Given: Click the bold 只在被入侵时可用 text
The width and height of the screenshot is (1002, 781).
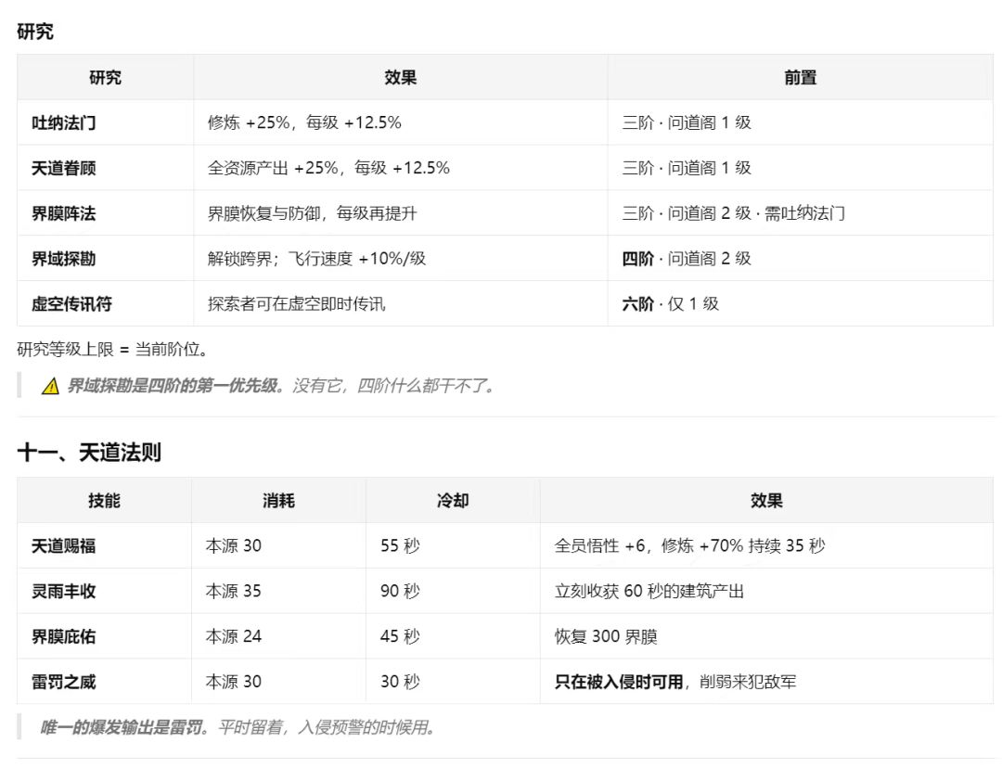Looking at the screenshot, I should pos(619,682).
